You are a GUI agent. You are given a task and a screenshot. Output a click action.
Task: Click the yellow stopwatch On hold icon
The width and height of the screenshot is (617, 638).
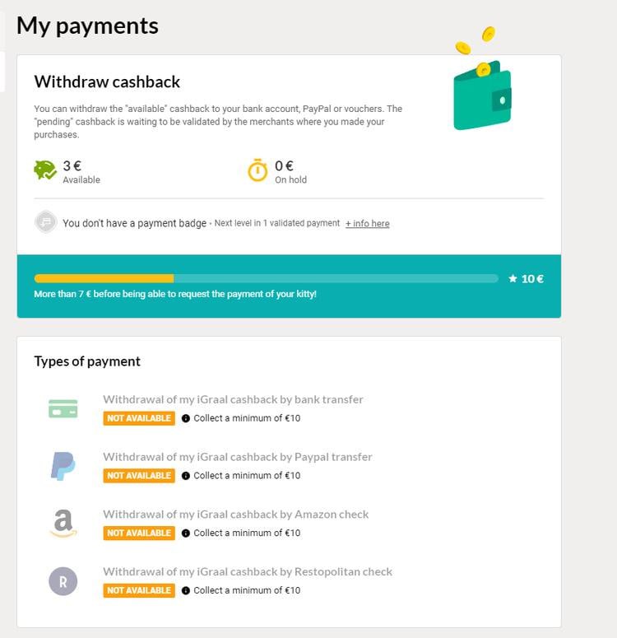click(x=258, y=170)
